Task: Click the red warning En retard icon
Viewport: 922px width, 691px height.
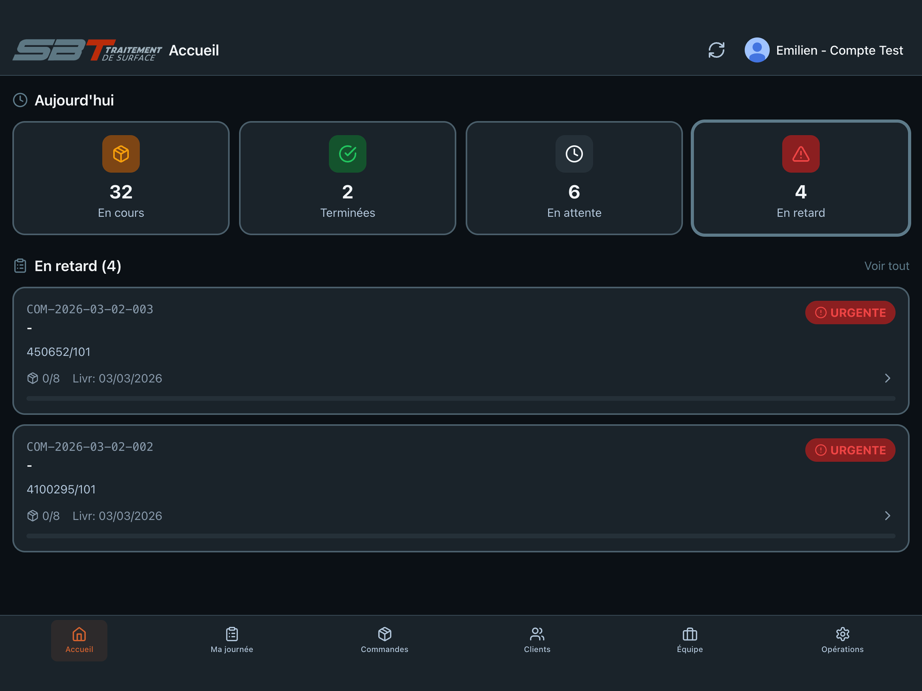Action: pos(800,154)
